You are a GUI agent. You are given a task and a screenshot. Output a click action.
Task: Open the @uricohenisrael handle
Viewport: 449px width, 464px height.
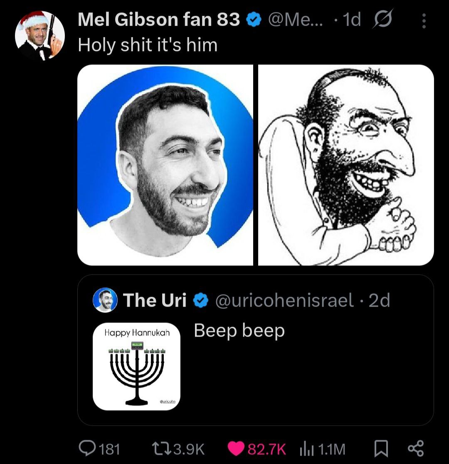click(284, 300)
